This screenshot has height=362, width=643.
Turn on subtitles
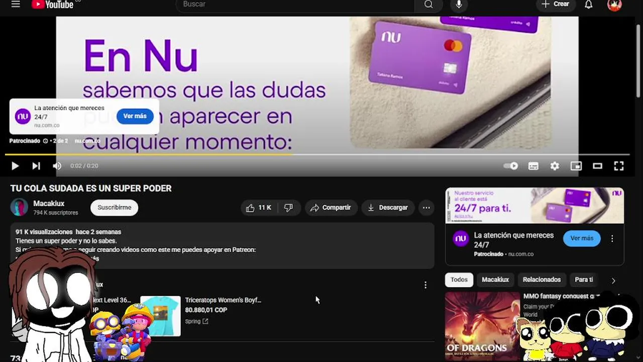coord(533,166)
